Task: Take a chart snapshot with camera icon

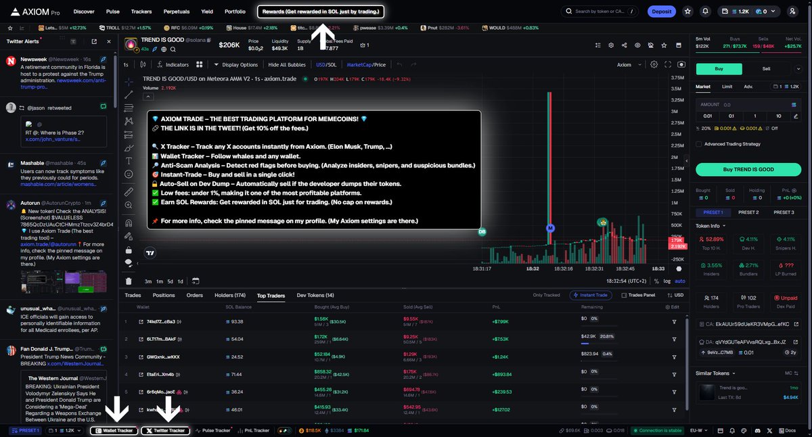Action: point(681,64)
